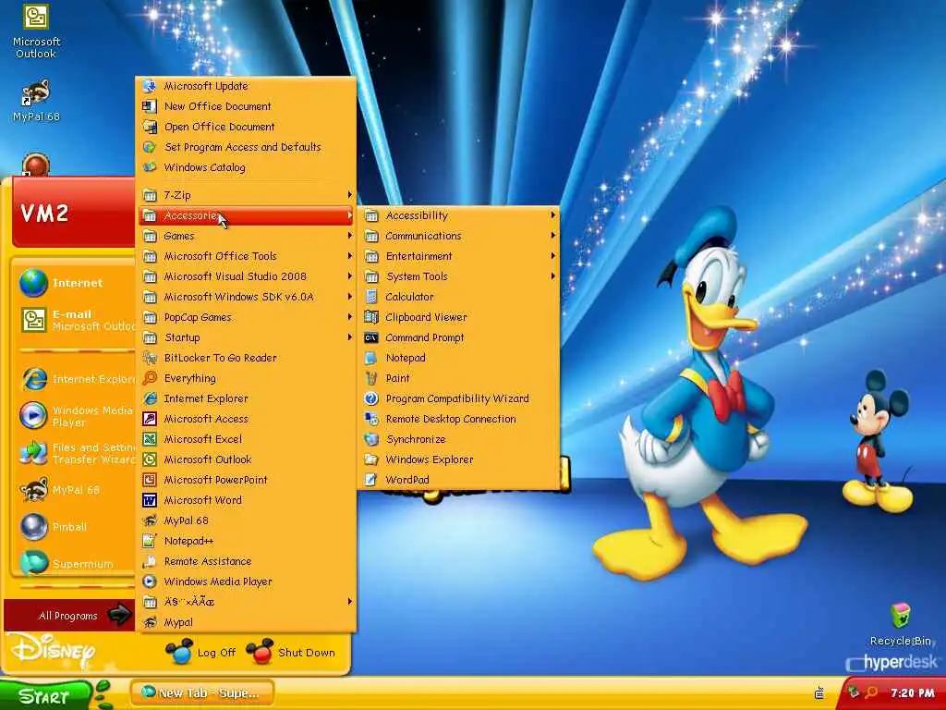Click All Programs in Start menu
Image resolution: width=946 pixels, height=710 pixels.
(69, 615)
